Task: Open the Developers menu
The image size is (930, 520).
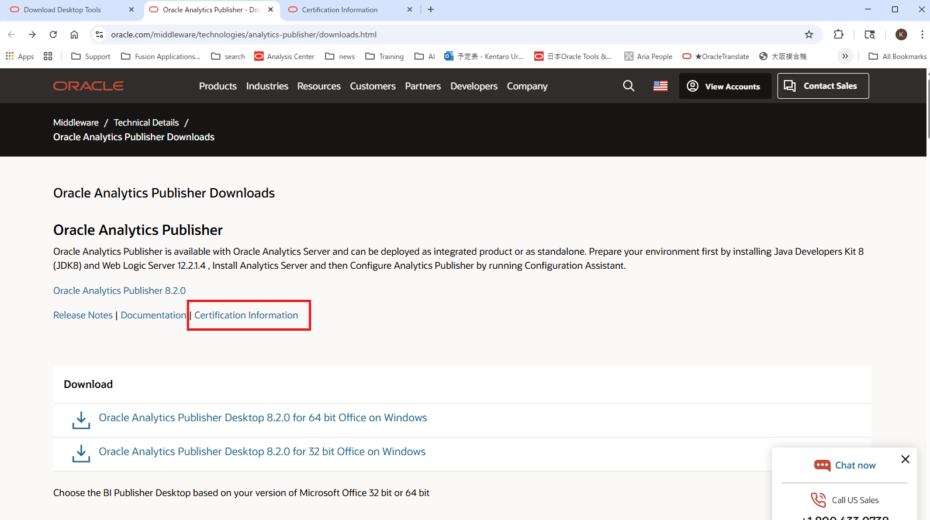Action: 473,86
